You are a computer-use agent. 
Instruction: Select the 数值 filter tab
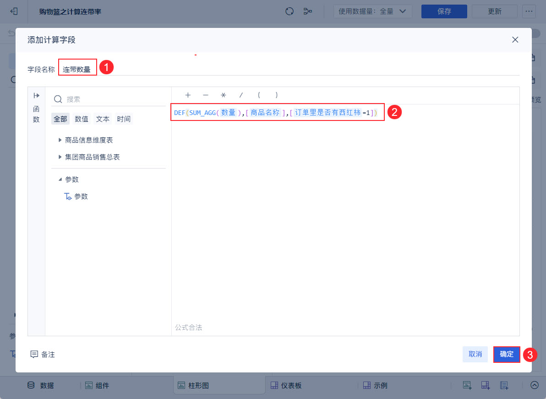coord(82,119)
